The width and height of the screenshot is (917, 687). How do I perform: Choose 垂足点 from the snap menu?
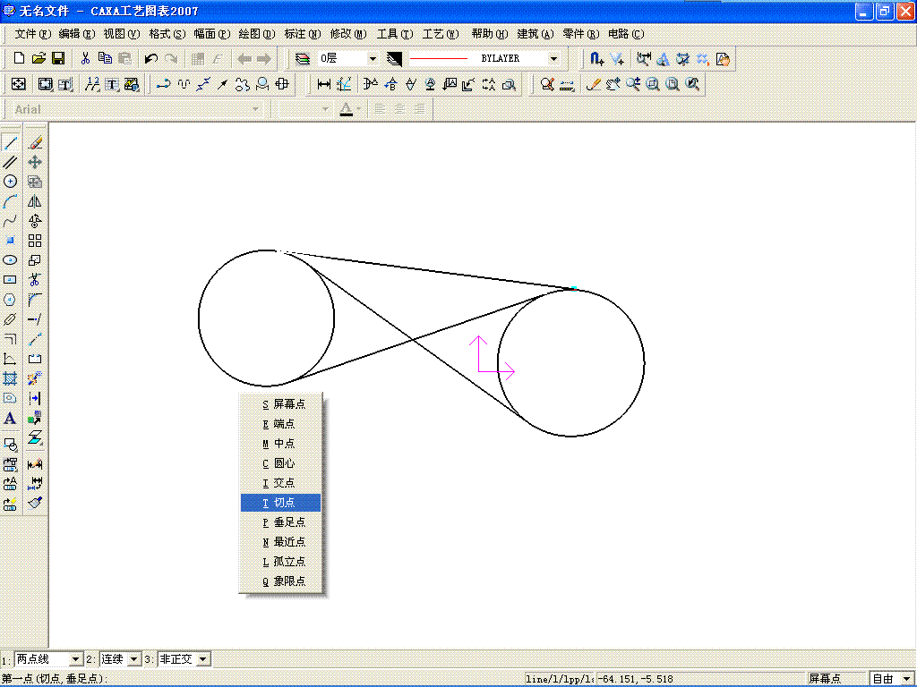tap(280, 522)
